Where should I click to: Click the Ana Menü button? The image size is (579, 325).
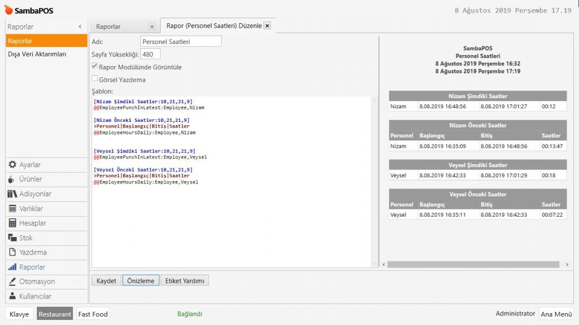coord(556,314)
